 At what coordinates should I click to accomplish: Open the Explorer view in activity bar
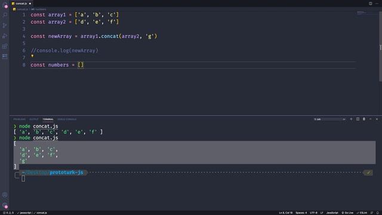pos(5,5)
